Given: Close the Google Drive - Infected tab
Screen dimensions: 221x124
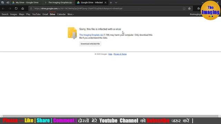Looking at the screenshot, I should [105, 2].
